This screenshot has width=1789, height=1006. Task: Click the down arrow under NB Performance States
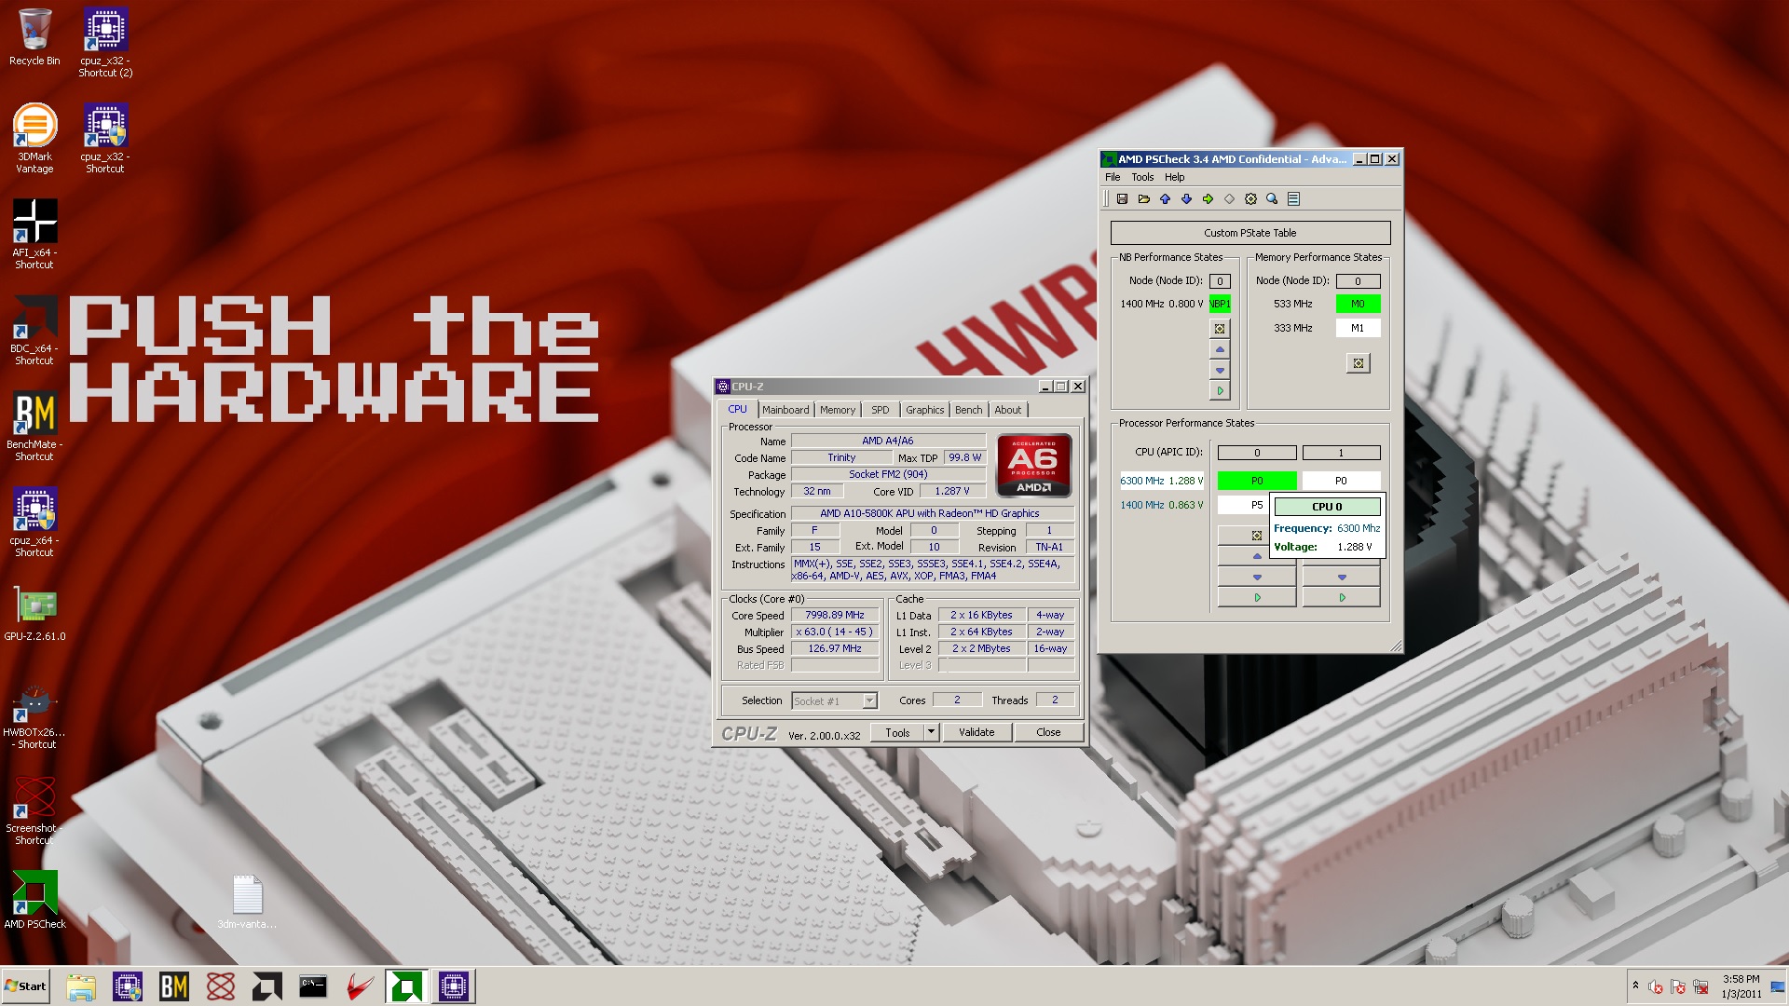pyautogui.click(x=1220, y=370)
